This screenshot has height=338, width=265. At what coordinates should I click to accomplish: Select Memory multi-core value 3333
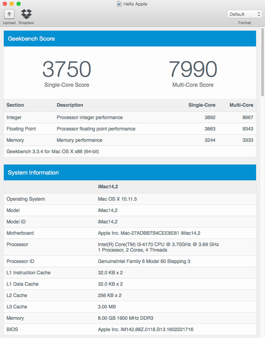(x=248, y=140)
